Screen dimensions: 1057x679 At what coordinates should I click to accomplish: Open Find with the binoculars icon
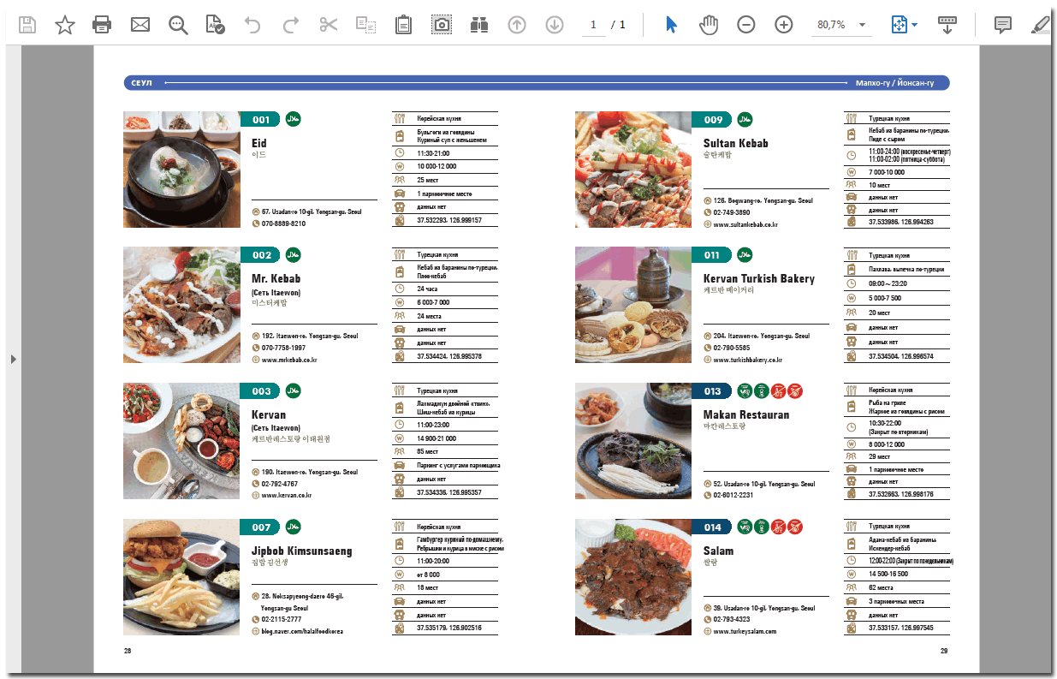479,25
